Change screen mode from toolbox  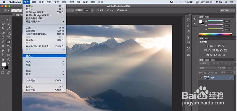(x=9, y=73)
